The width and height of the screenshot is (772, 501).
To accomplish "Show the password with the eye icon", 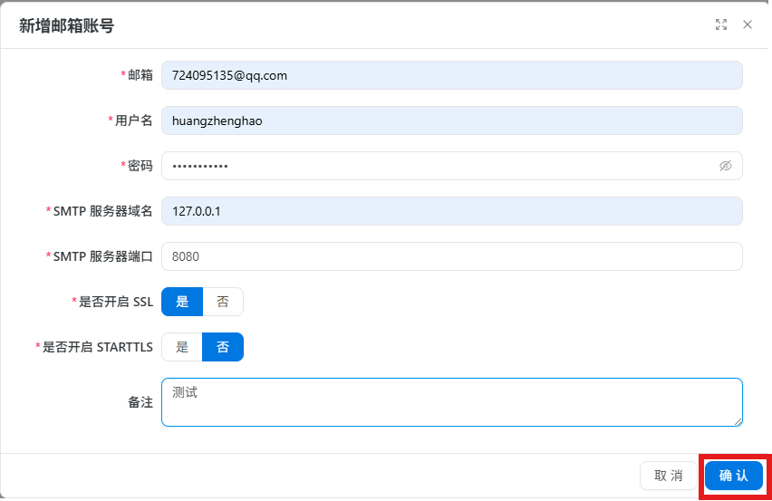I will pyautogui.click(x=725, y=166).
